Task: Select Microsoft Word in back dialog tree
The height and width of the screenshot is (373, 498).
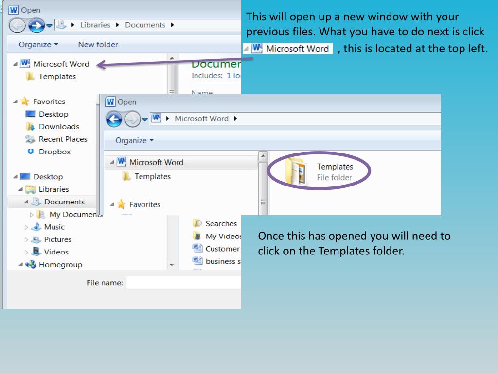Action: (x=61, y=64)
